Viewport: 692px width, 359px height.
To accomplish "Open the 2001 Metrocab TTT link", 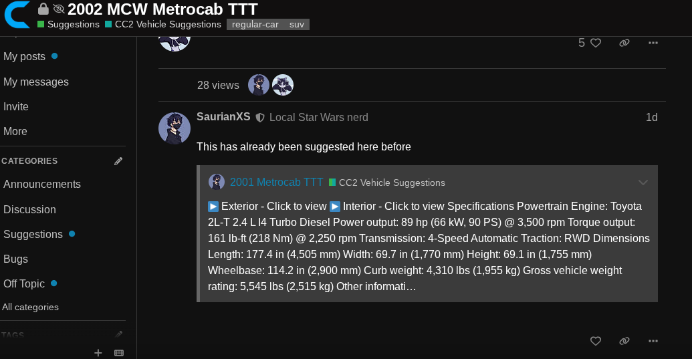I will pos(276,182).
